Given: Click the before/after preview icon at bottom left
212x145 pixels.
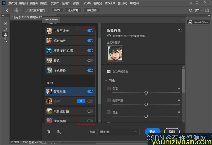Looking at the screenshot, I should click(x=48, y=132).
